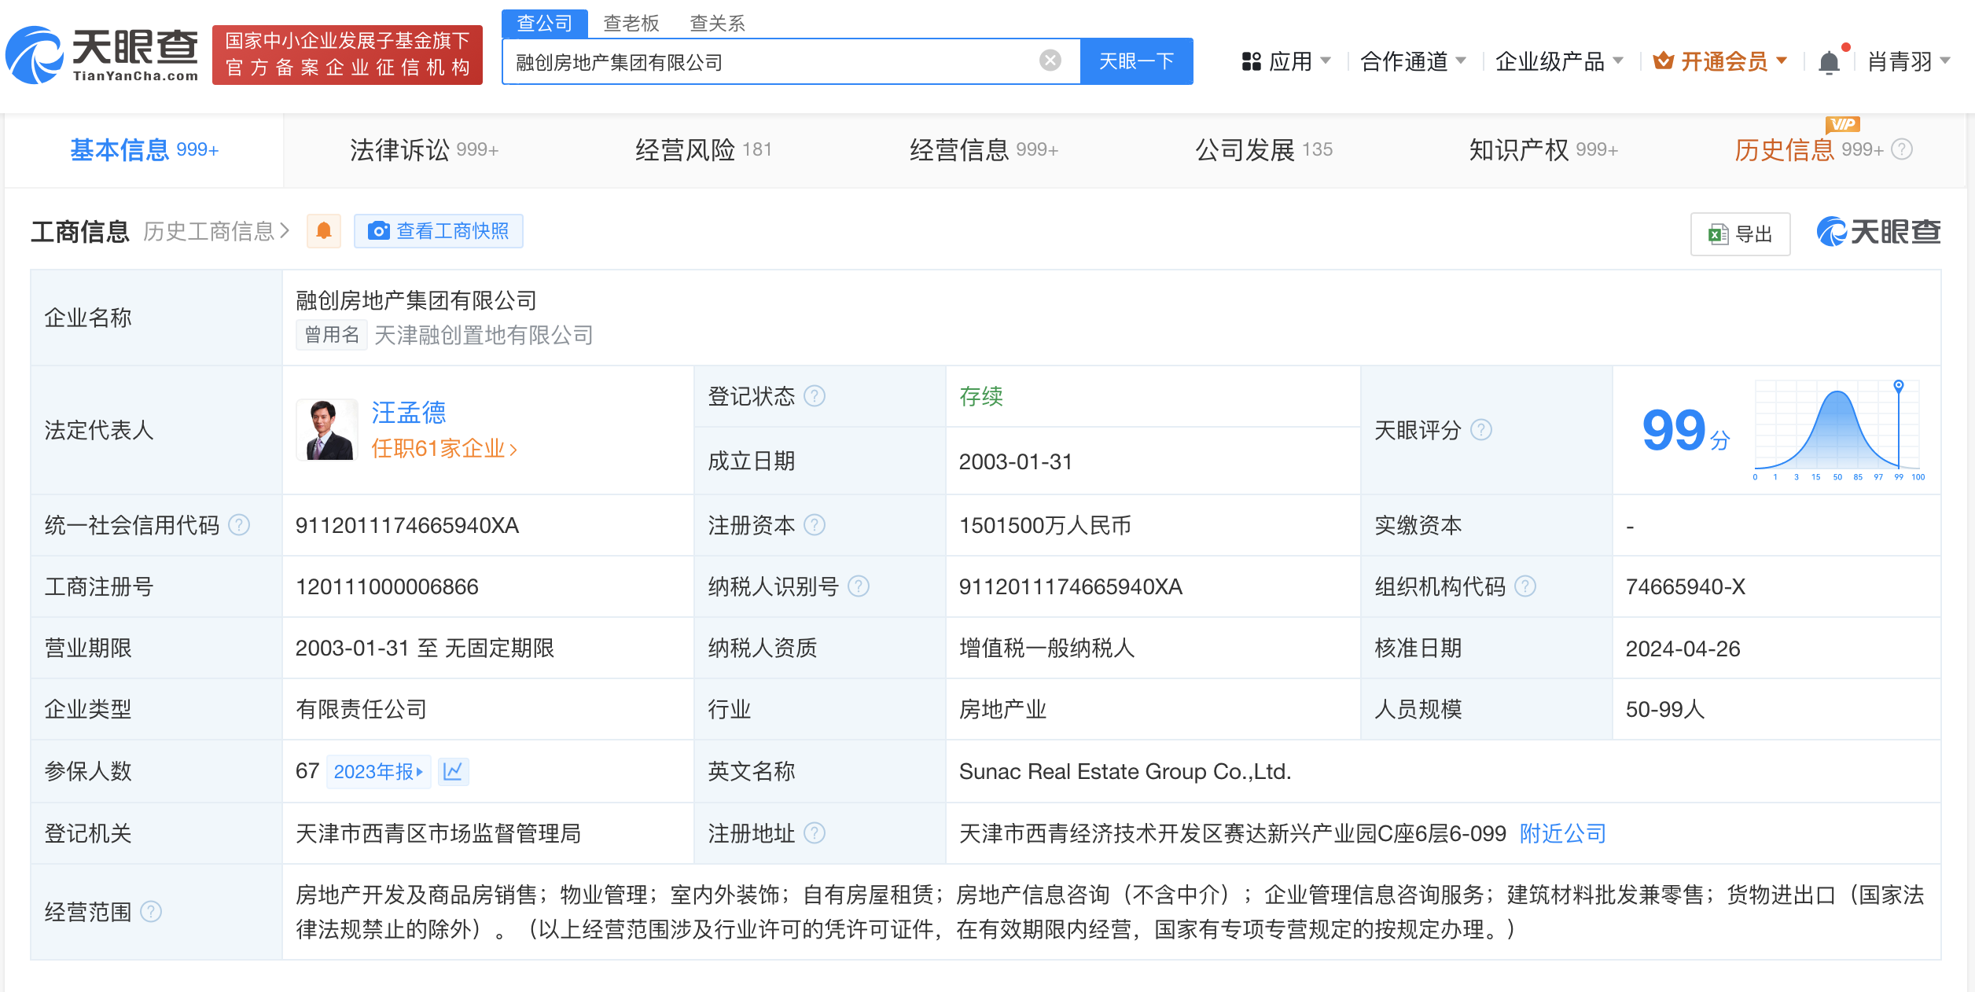Click the trend chart icon beside 参保人数
The height and width of the screenshot is (992, 1975).
tap(454, 771)
